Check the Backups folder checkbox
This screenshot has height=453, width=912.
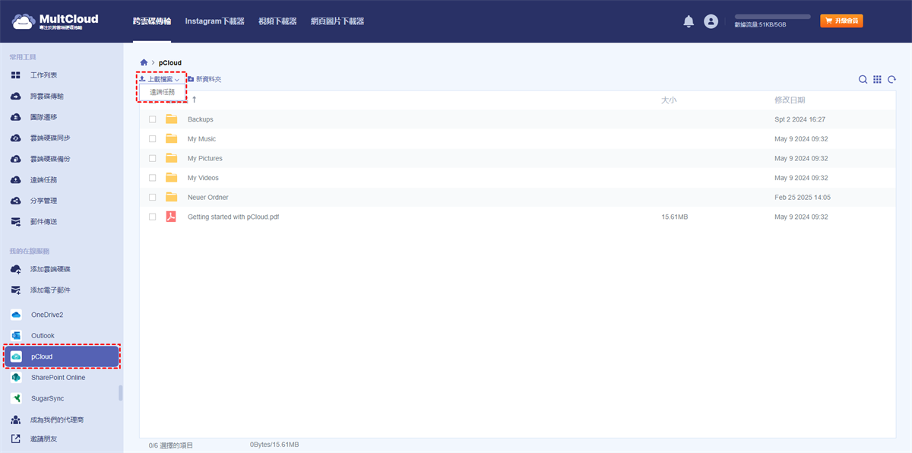tap(153, 119)
